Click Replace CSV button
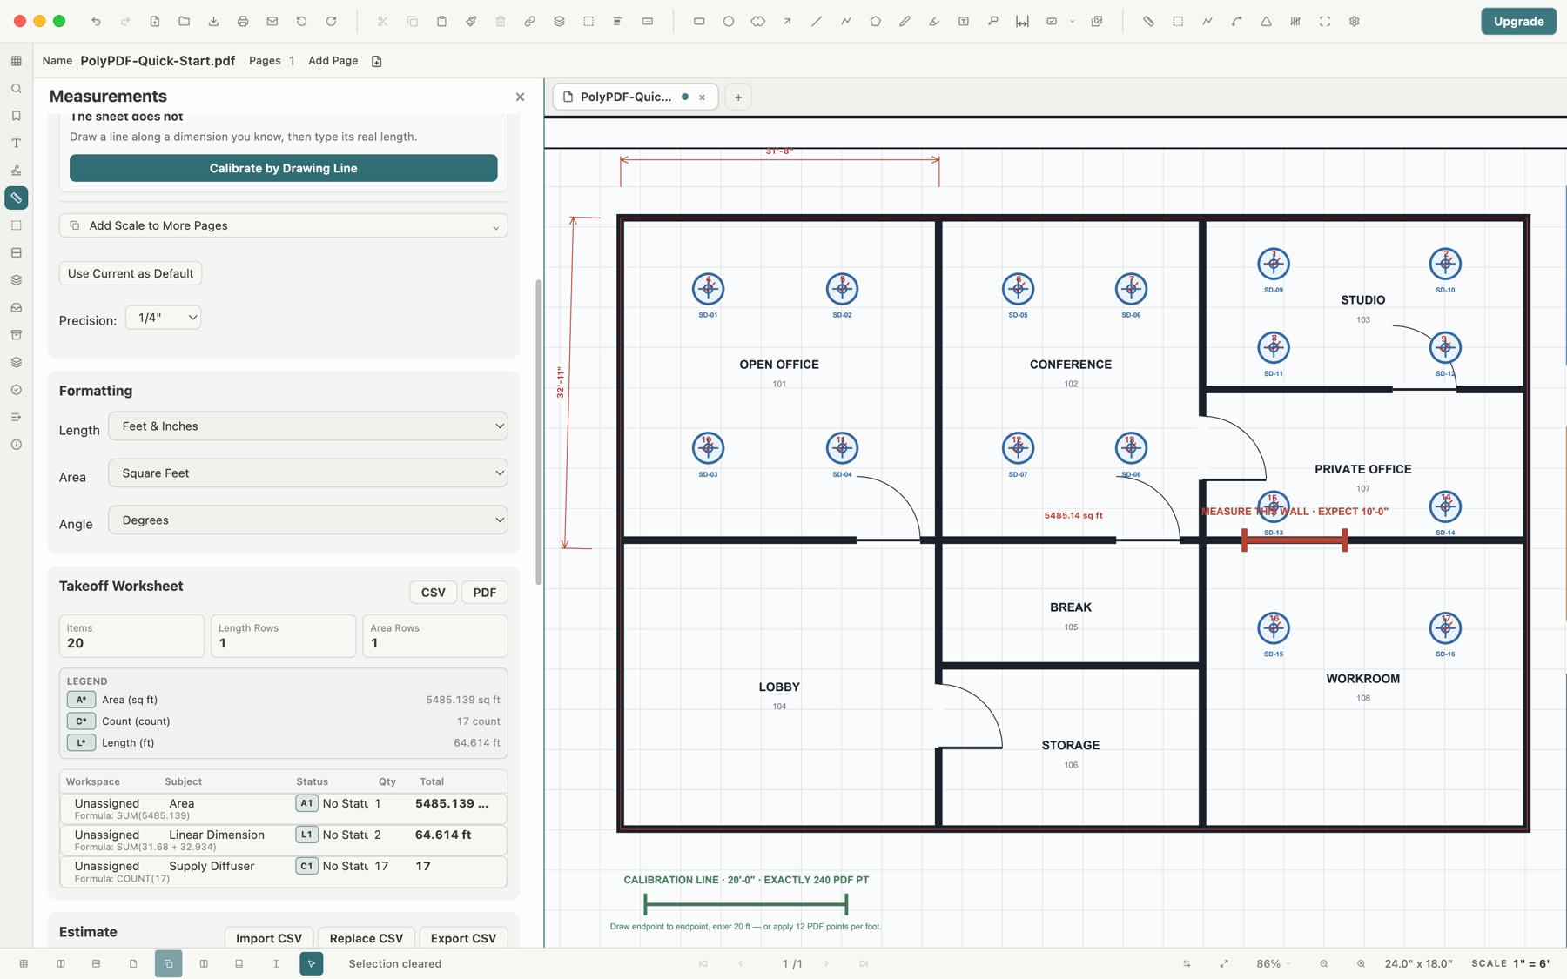 (367, 938)
